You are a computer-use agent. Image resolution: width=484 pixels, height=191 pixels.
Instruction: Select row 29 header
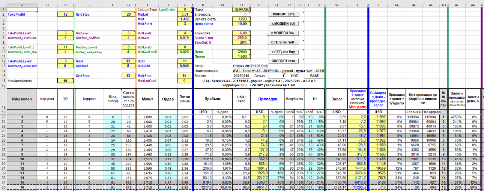[3, 159]
